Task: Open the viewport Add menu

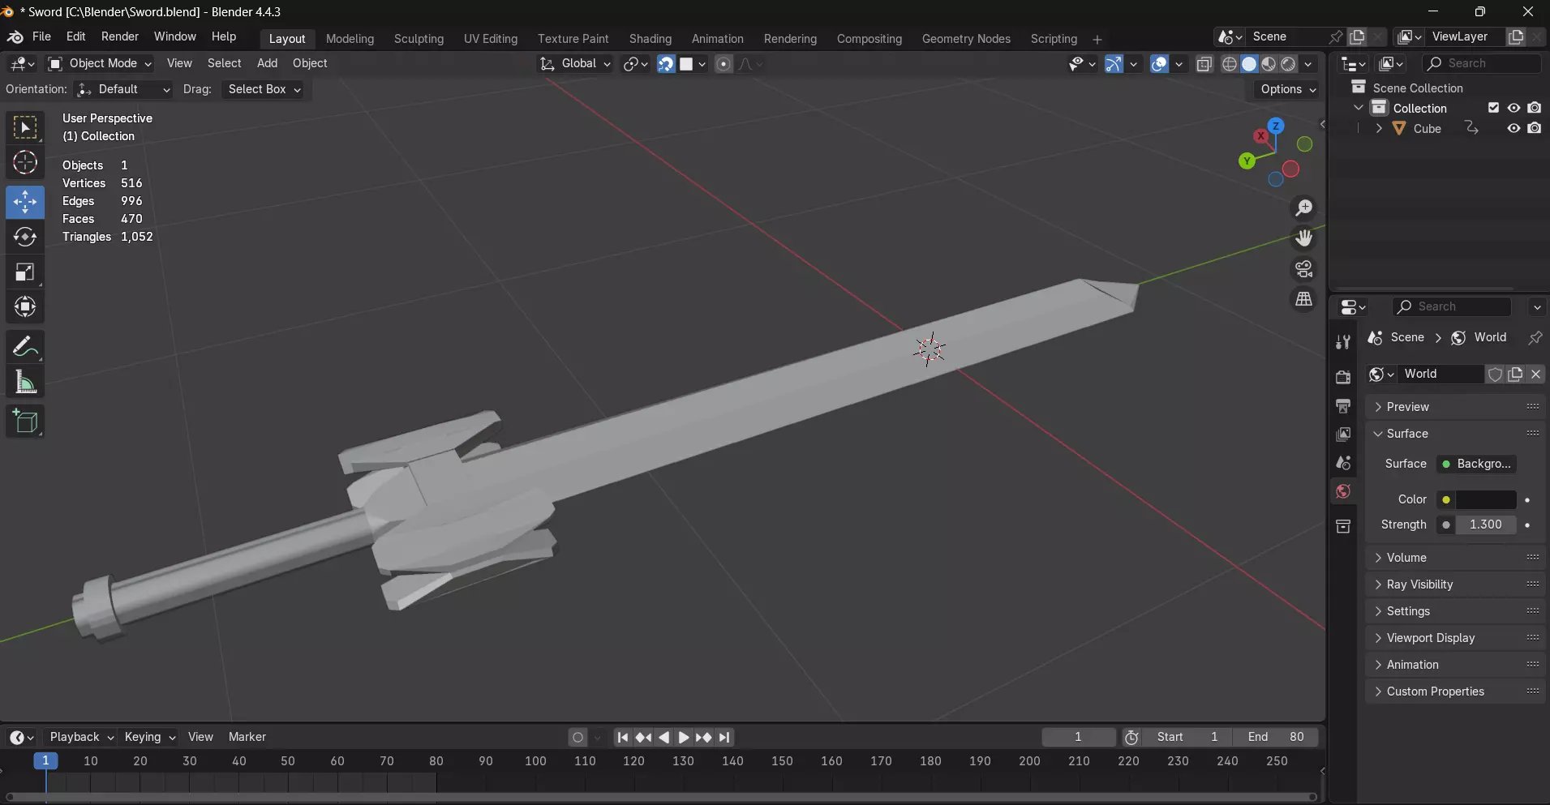Action: 267,63
